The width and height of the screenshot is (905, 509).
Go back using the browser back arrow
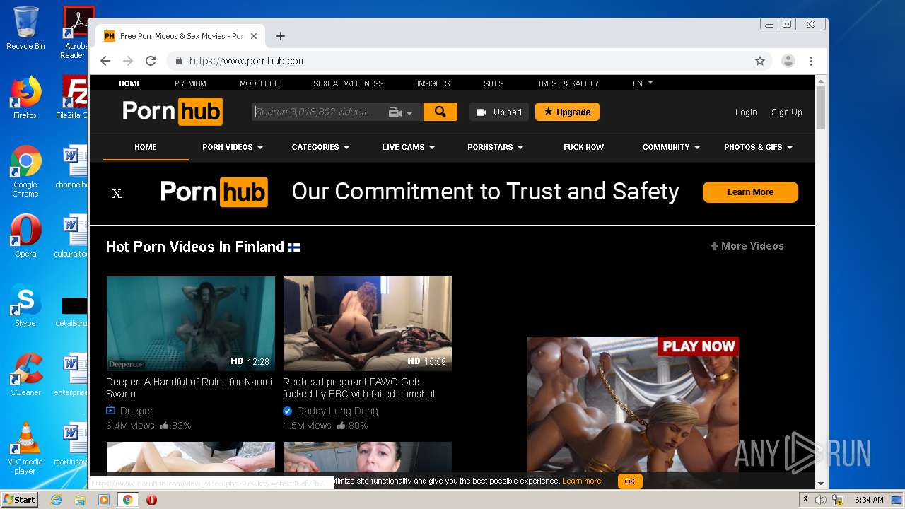105,61
